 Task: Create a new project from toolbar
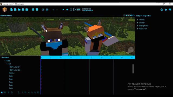(11, 10)
